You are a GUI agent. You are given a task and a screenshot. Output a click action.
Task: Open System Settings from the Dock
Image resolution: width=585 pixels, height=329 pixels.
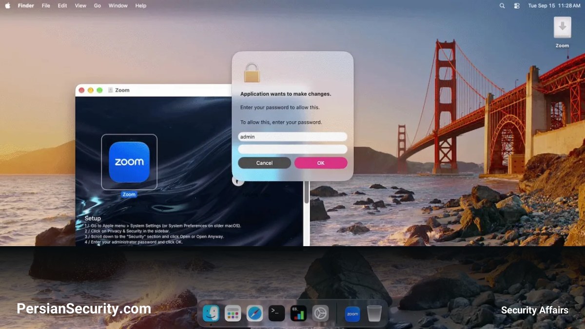(x=320, y=313)
